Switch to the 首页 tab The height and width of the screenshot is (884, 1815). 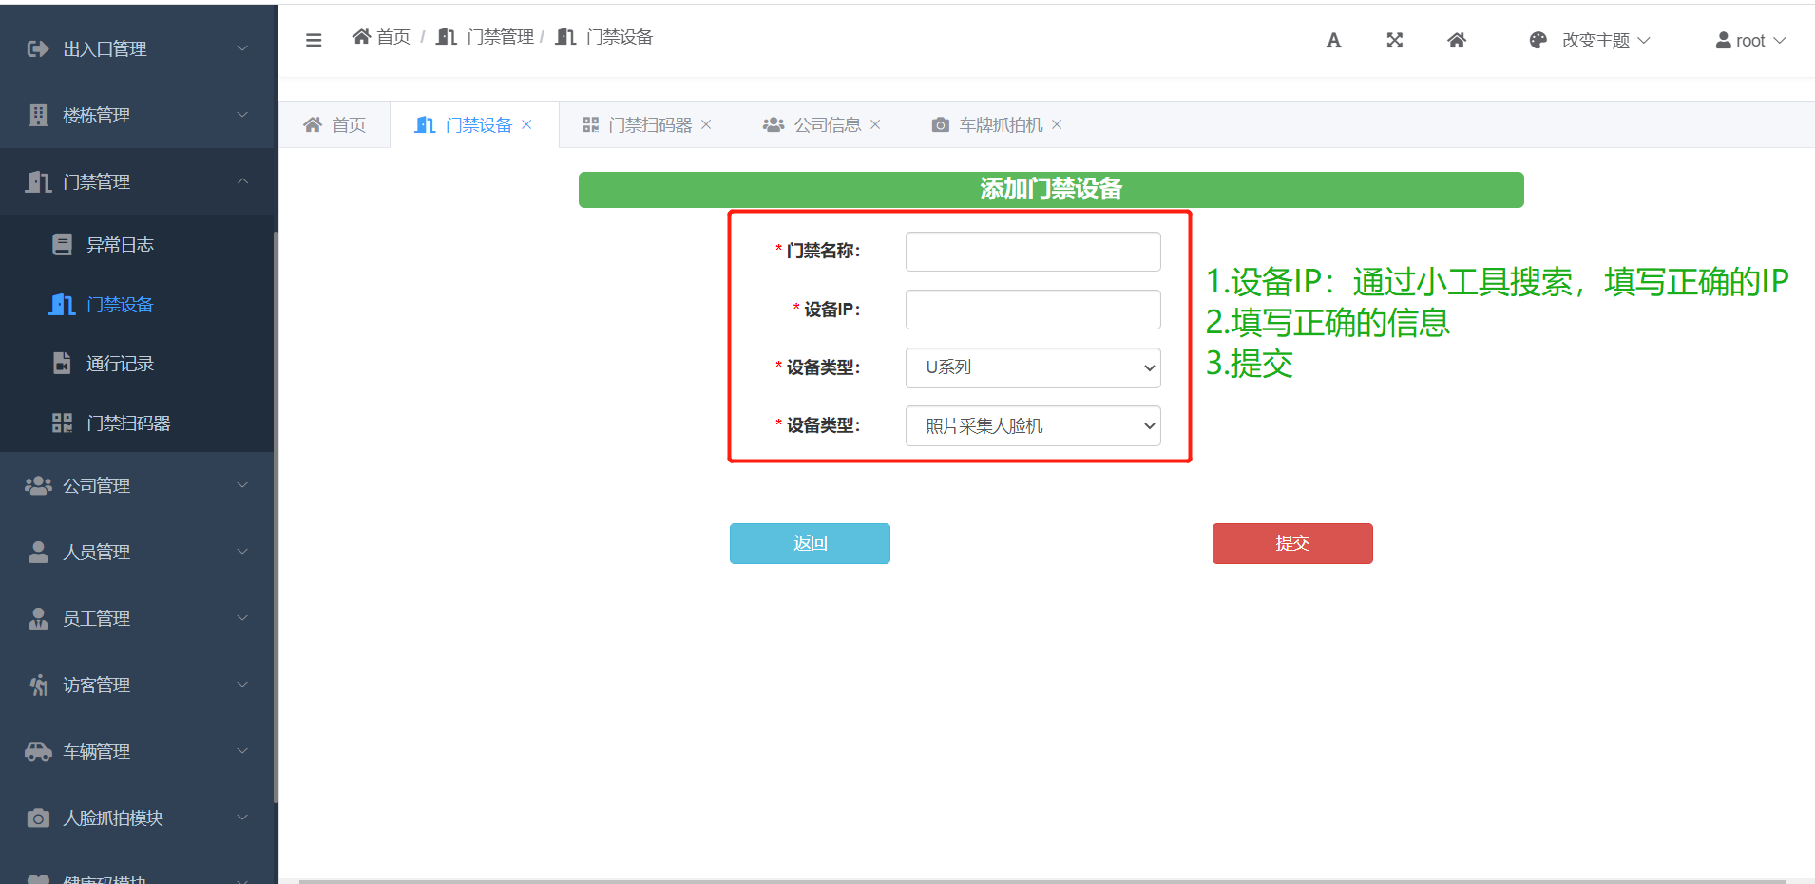click(334, 124)
